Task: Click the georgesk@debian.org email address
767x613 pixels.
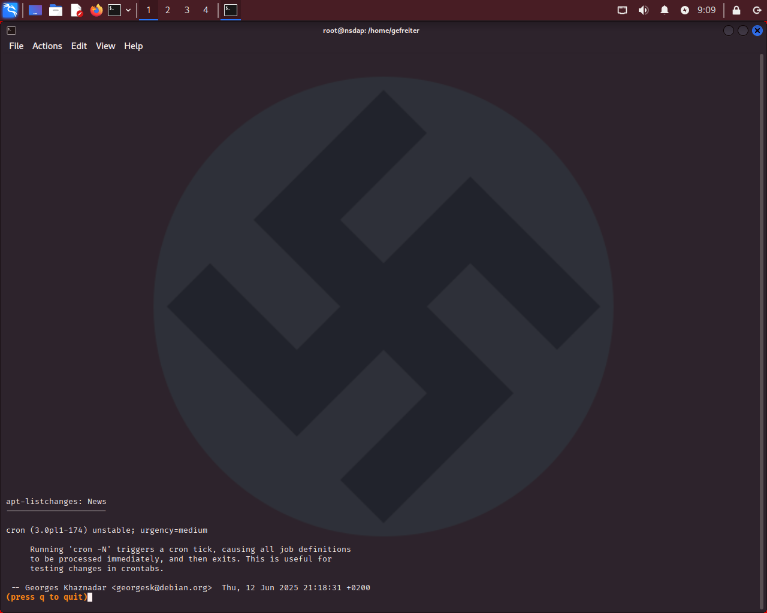Action: coord(162,588)
